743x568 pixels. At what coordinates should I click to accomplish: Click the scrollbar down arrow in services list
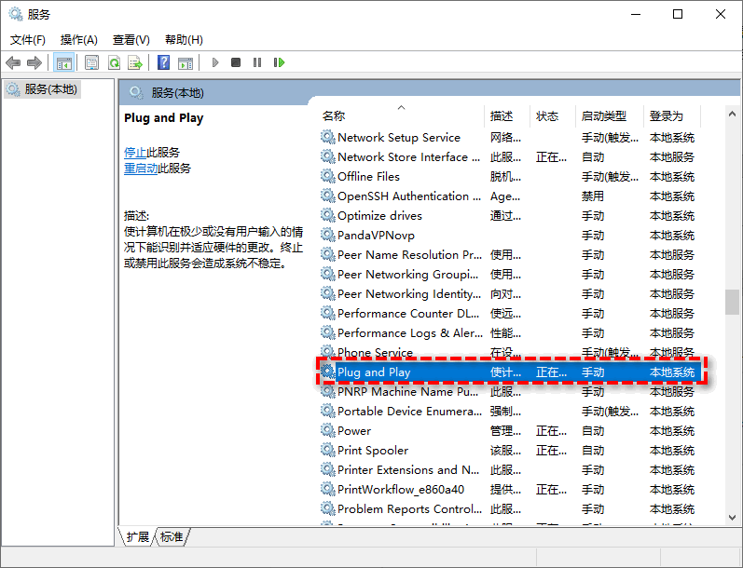pyautogui.click(x=732, y=518)
